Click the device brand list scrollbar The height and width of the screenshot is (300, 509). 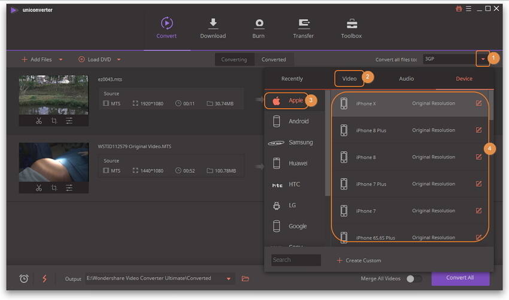327,143
